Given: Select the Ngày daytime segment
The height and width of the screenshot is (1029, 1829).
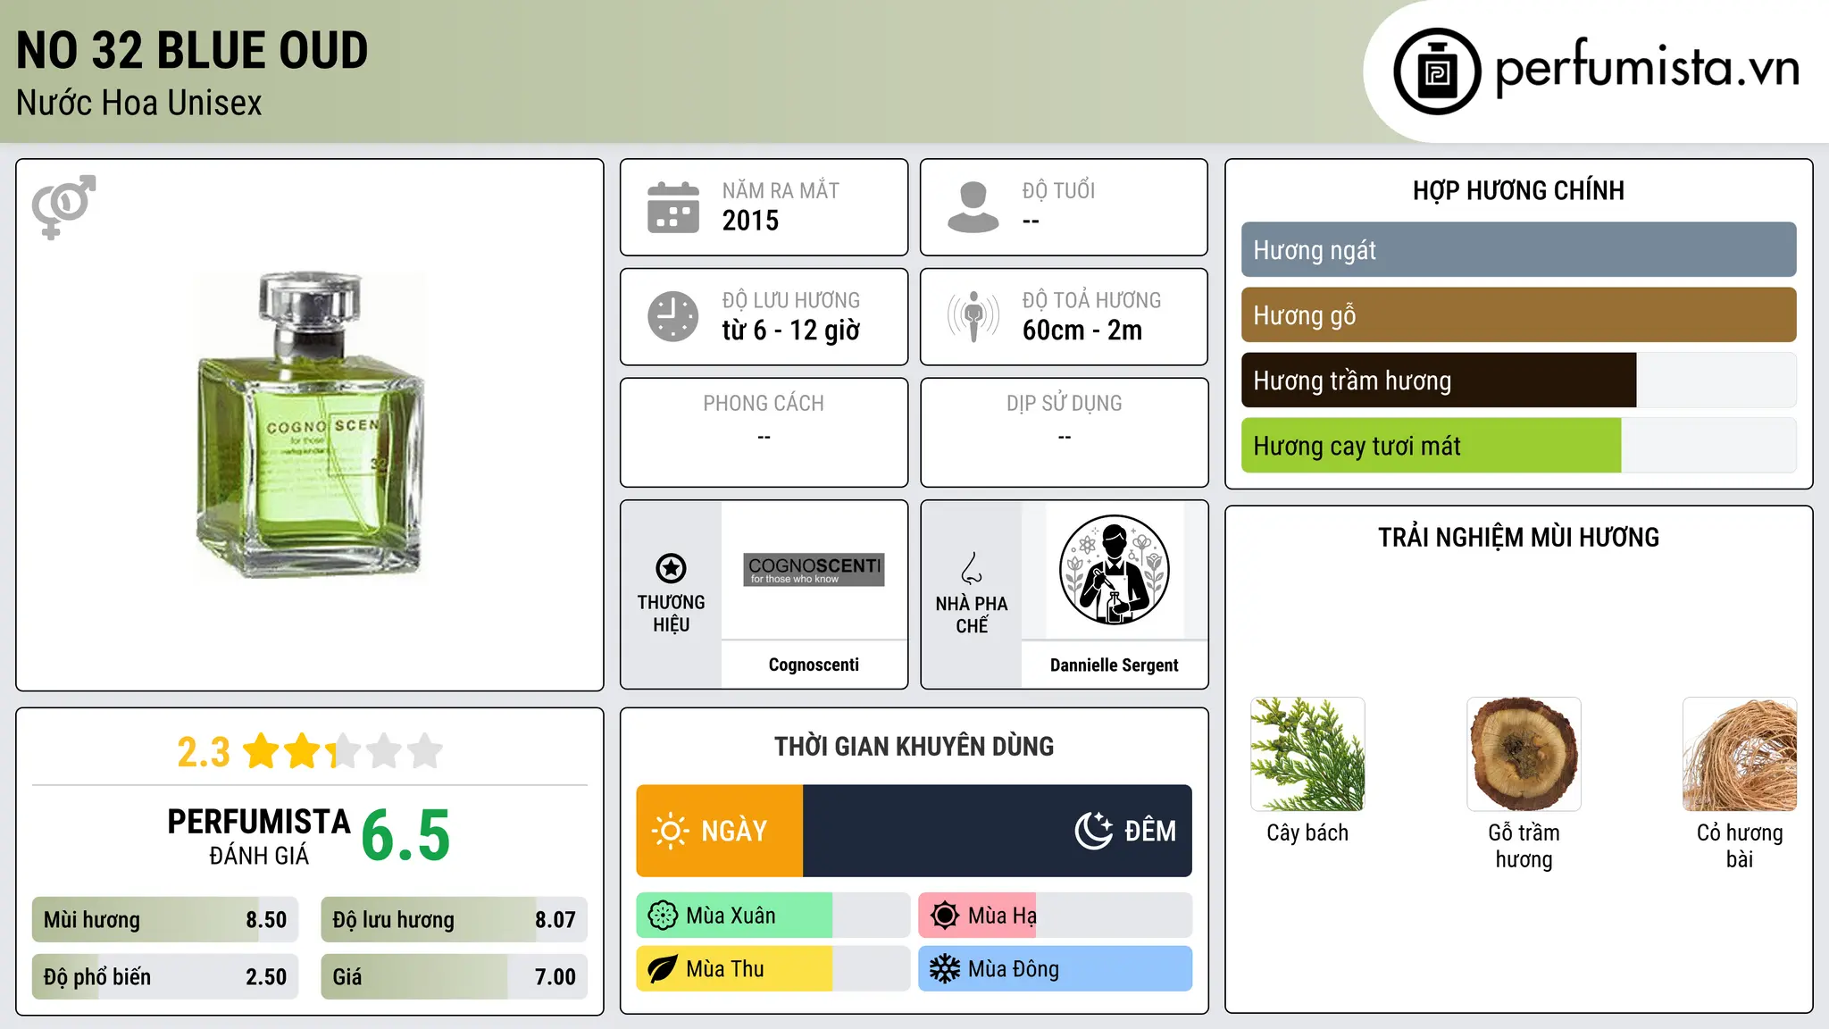Looking at the screenshot, I should click(x=720, y=831).
